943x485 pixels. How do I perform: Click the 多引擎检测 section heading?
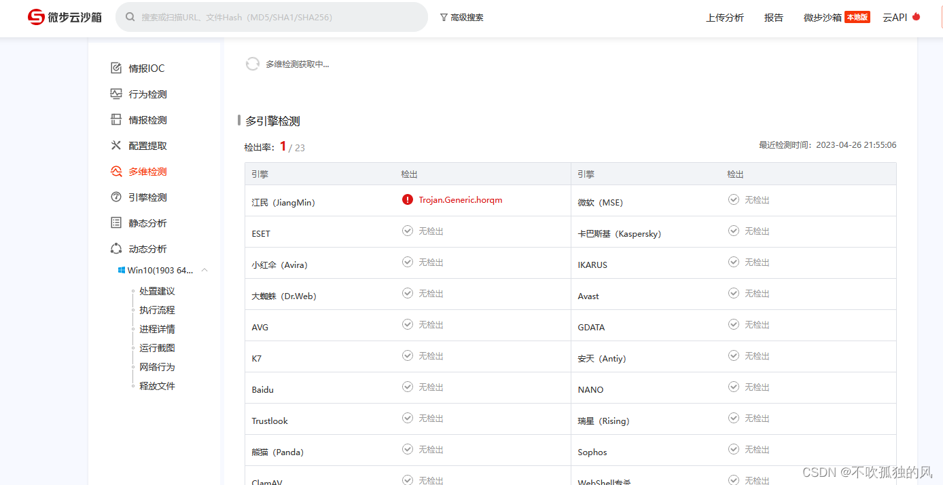point(272,121)
